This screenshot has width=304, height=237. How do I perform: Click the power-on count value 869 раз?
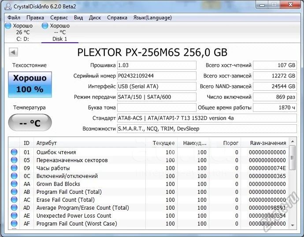[x=275, y=97]
